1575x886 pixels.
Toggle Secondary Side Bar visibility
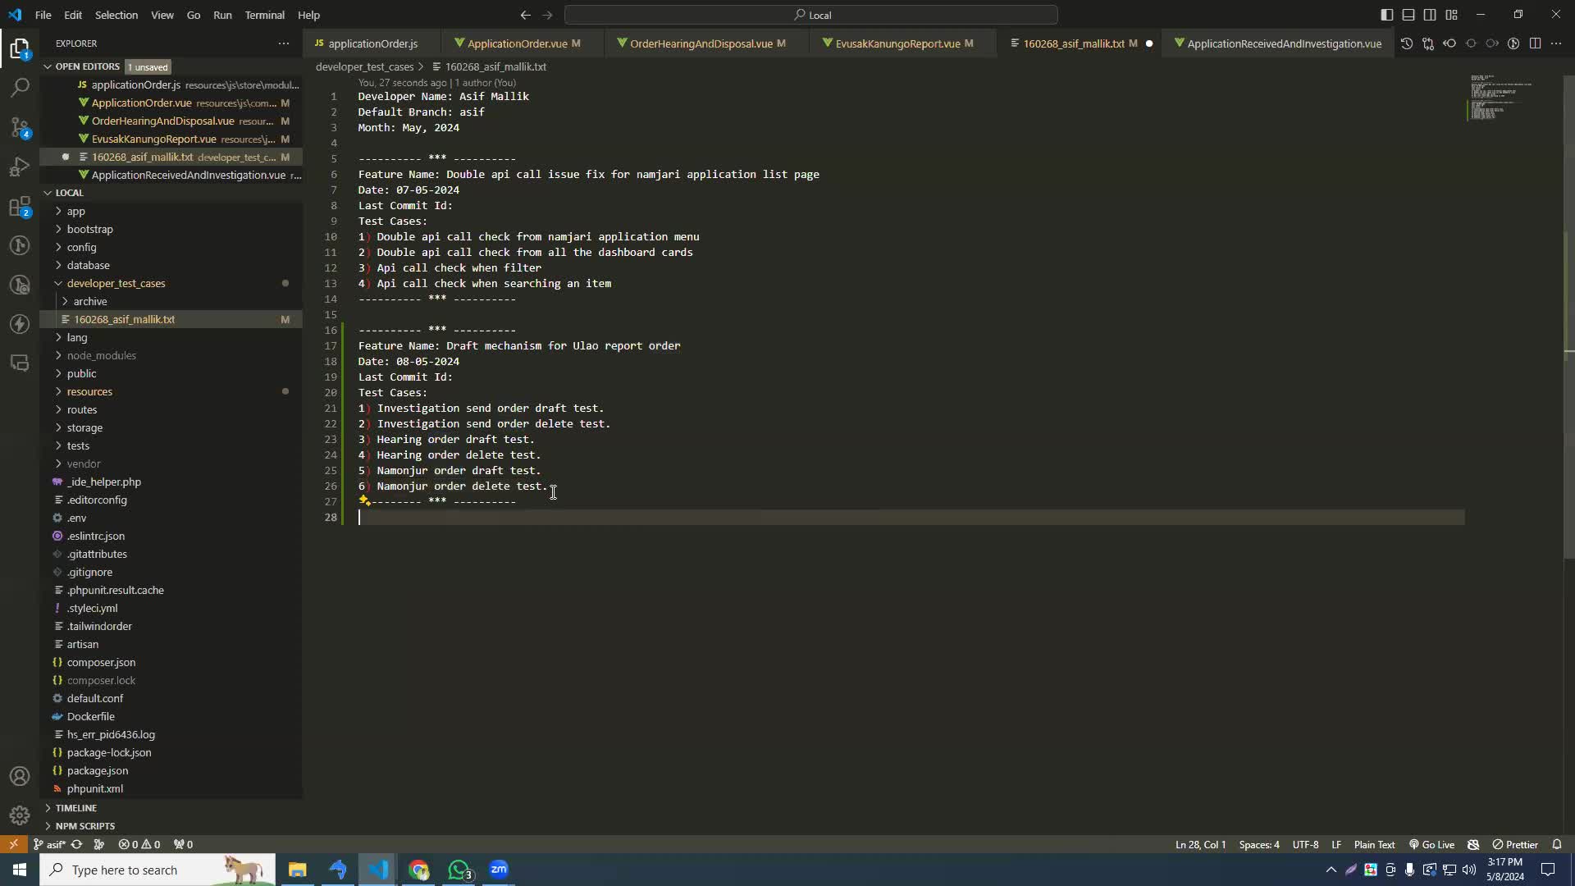click(1430, 15)
